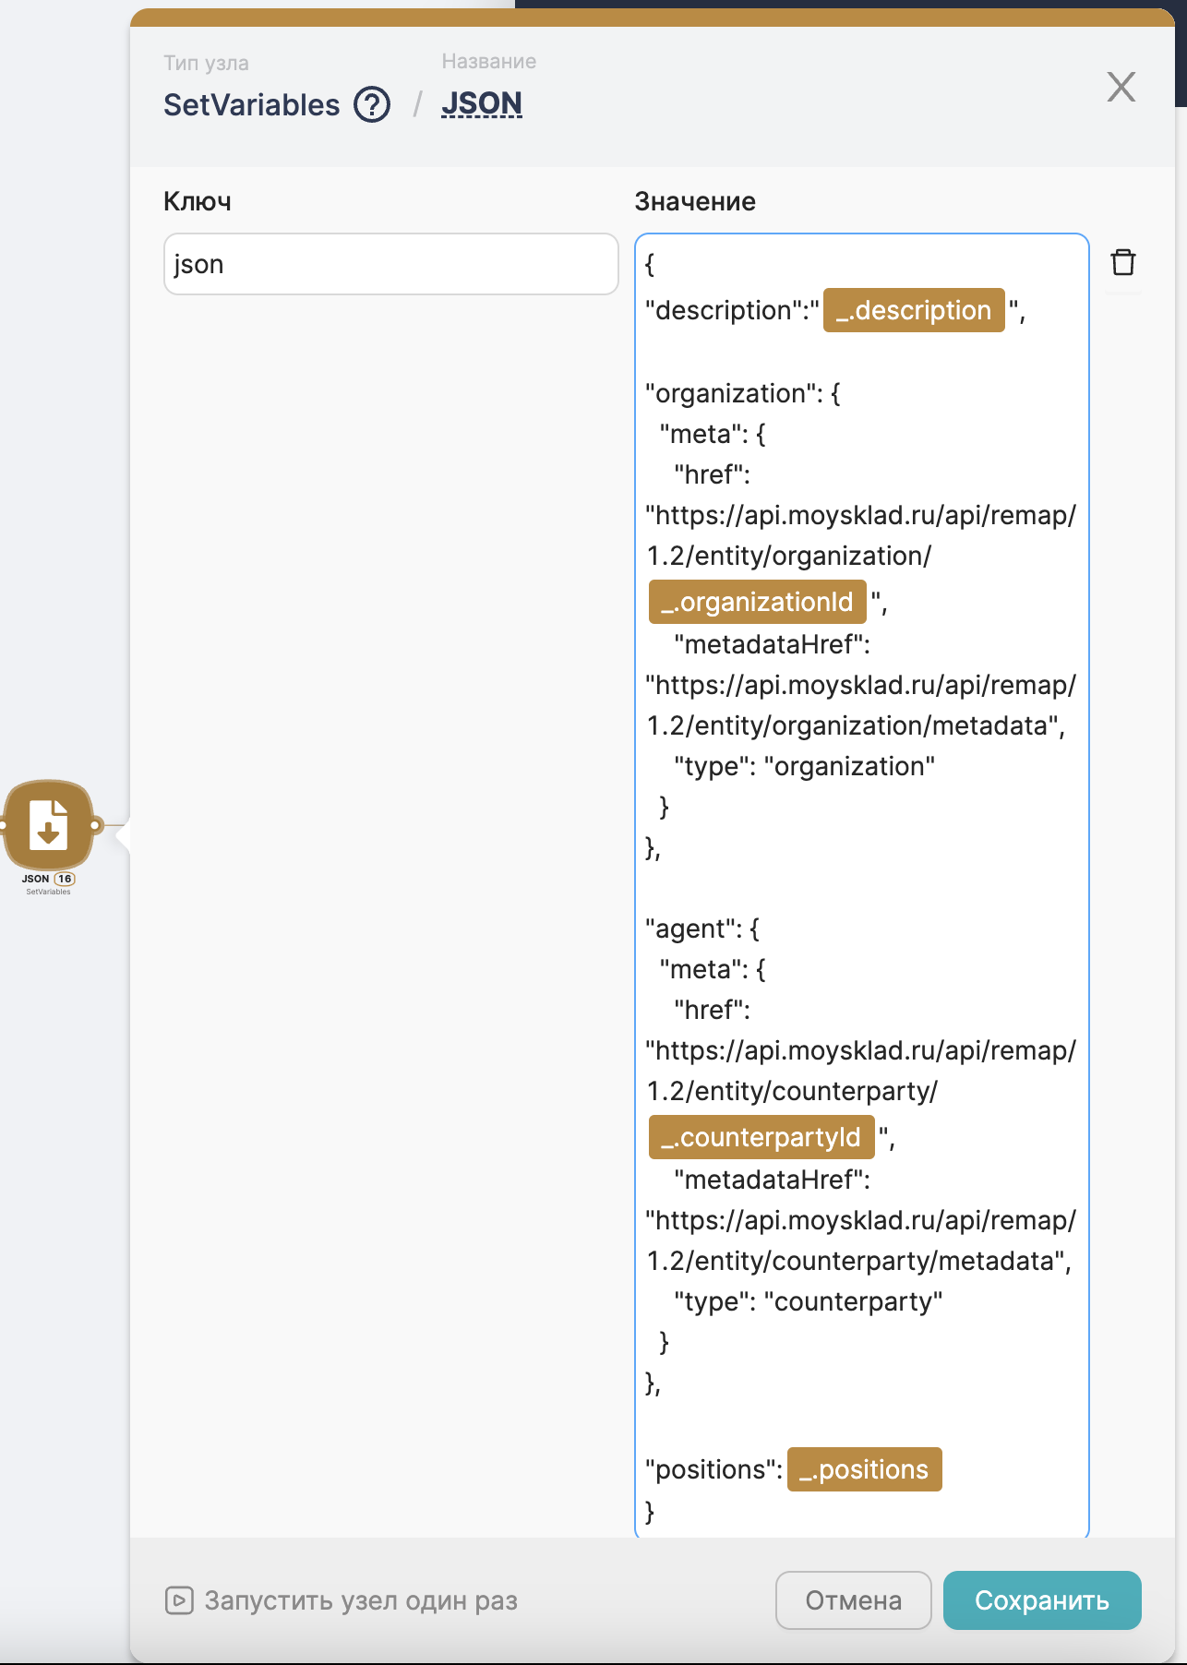
Task: Click the play icon beside Запустить узел
Action: pos(179,1599)
